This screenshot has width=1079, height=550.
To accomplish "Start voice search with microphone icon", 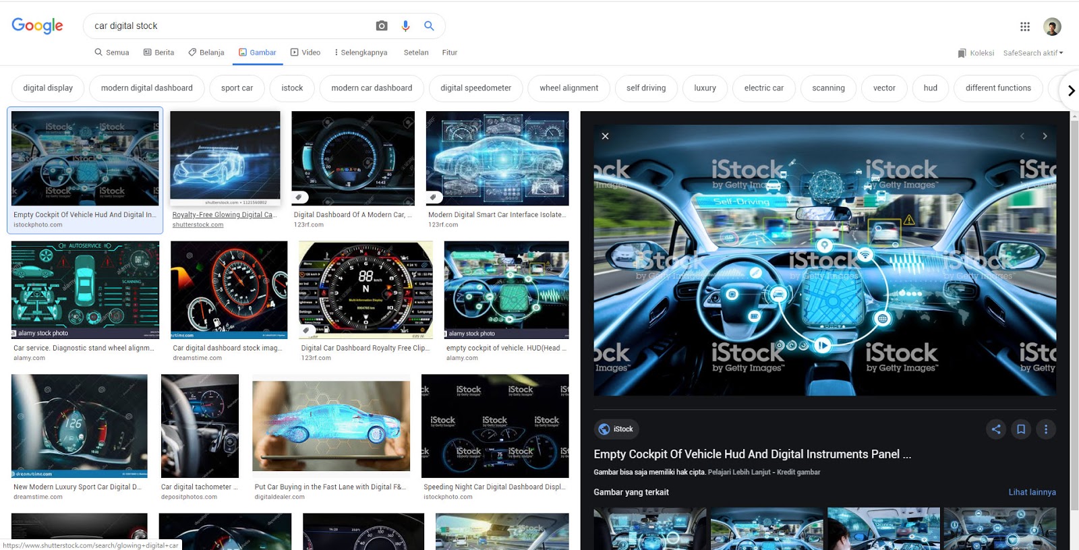I will pyautogui.click(x=405, y=26).
